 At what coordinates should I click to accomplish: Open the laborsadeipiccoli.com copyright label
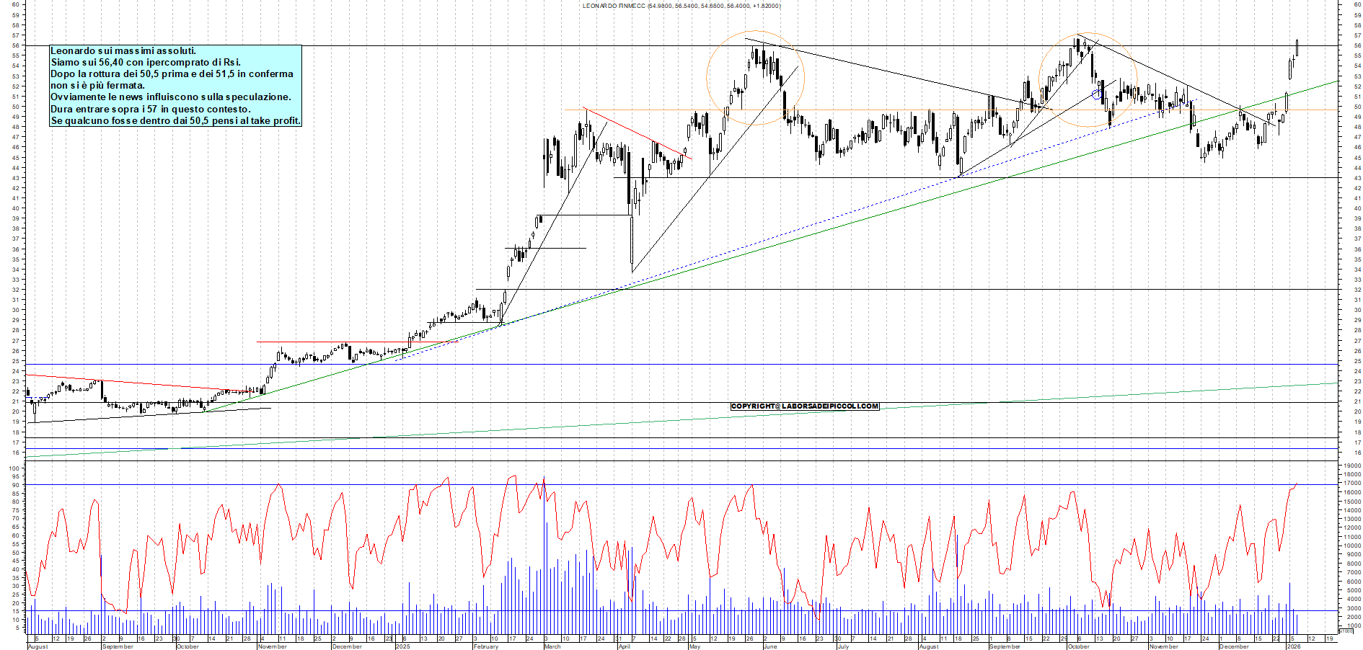(x=804, y=406)
